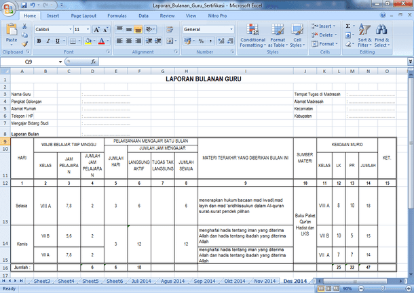This screenshot has width=414, height=293.
Task: Apply Middle Align to cells
Action: (x=129, y=29)
